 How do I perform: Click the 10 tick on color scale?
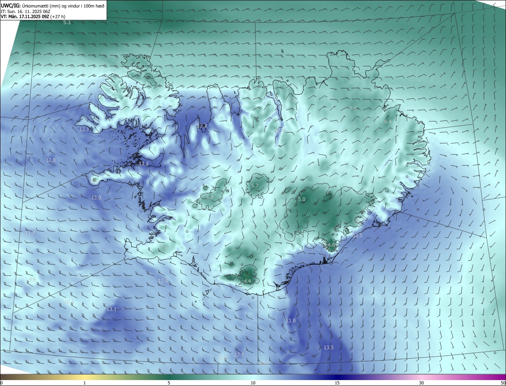pos(253,383)
